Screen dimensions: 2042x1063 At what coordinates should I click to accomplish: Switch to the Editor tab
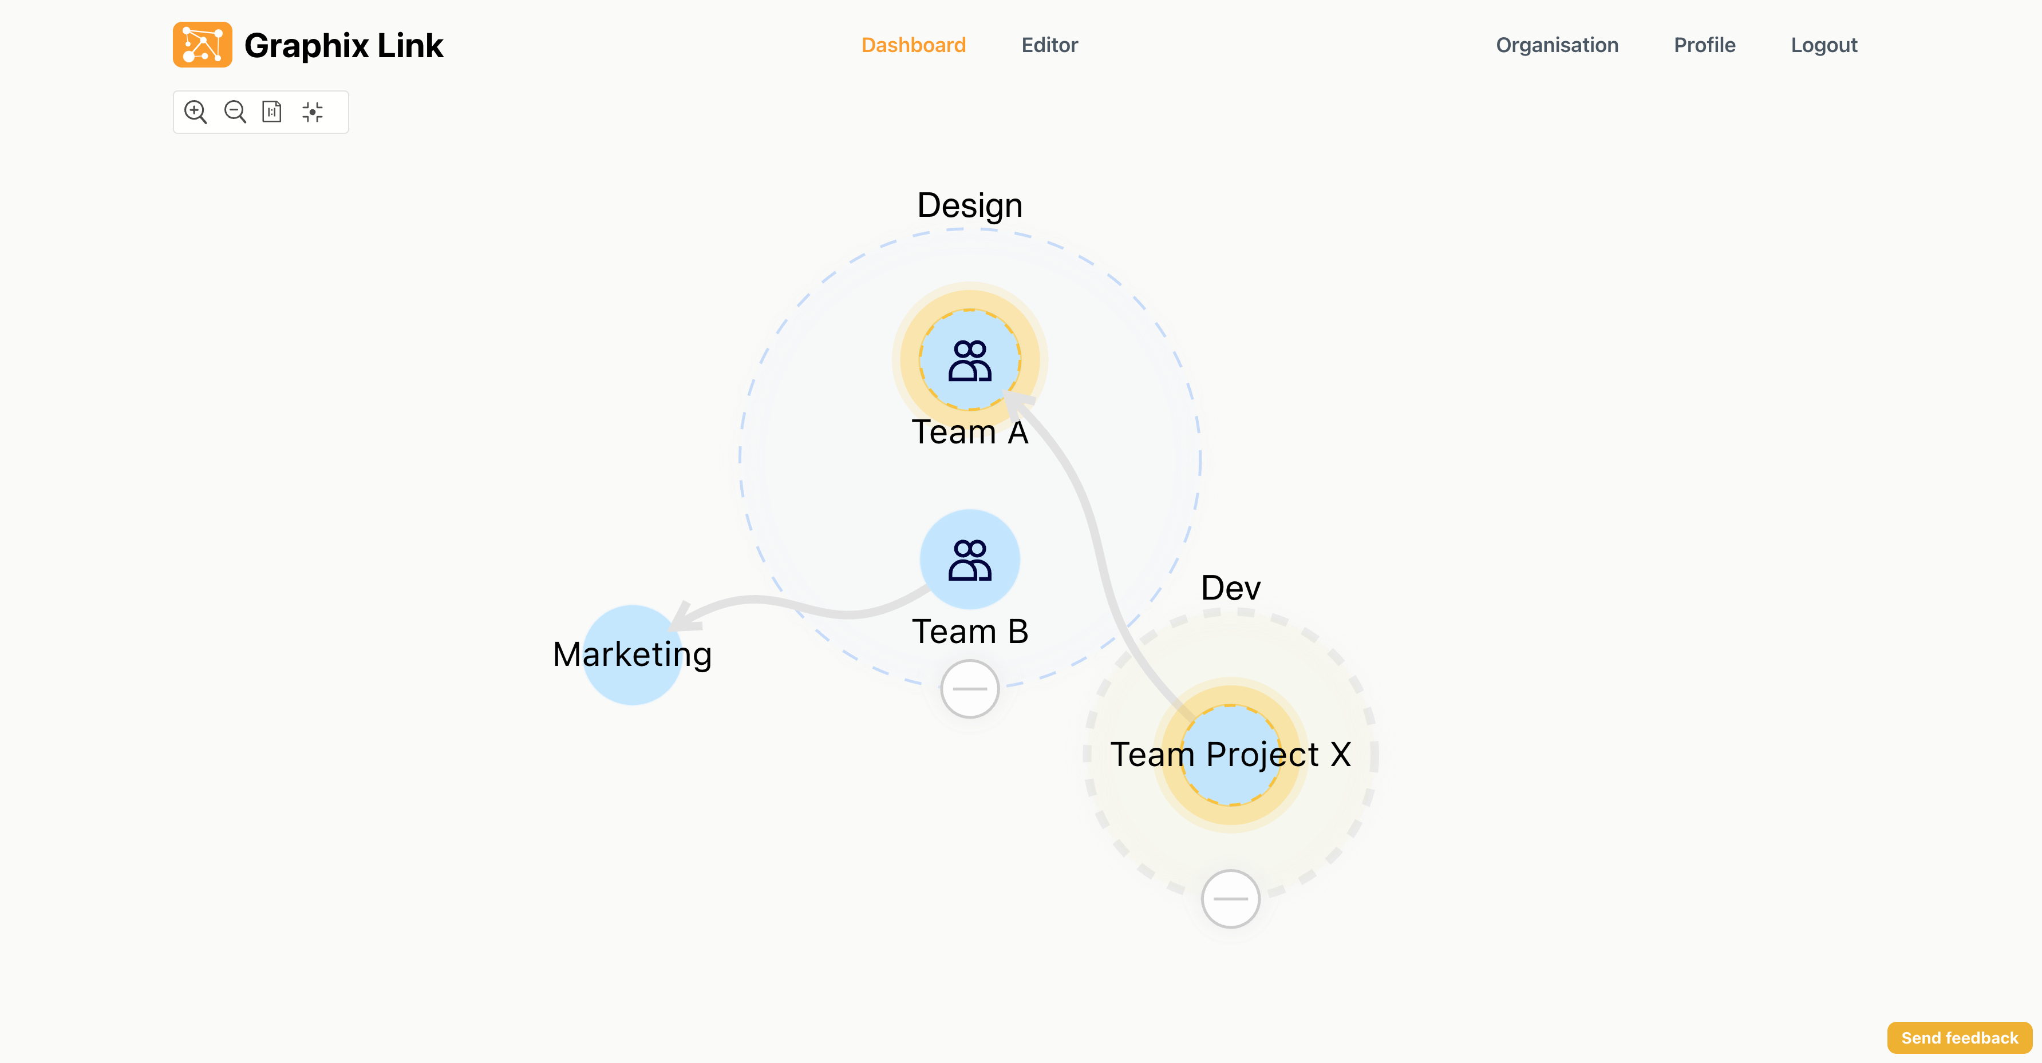point(1049,45)
